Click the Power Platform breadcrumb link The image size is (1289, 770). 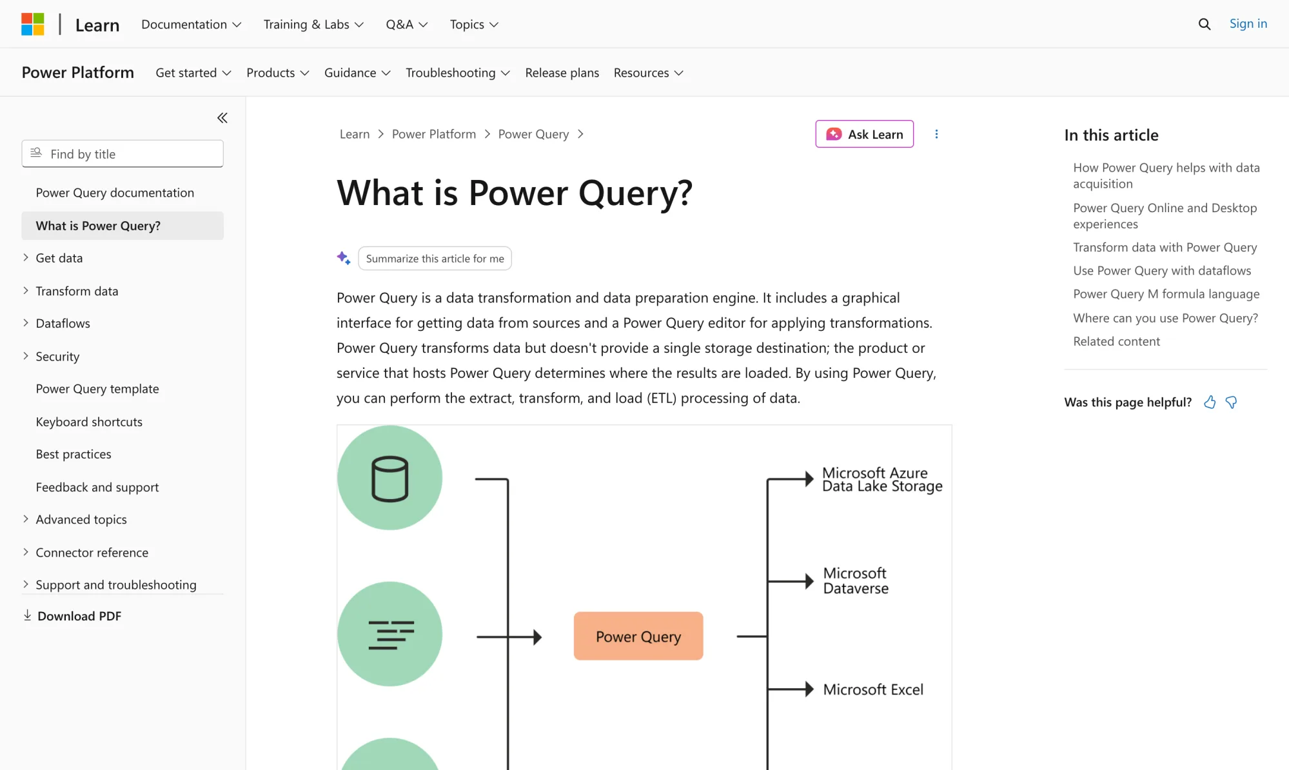click(434, 134)
